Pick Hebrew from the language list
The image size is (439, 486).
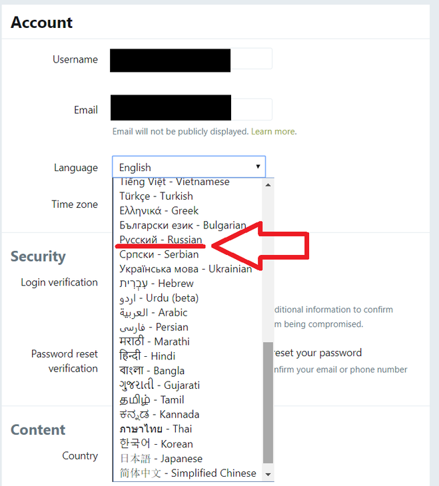click(x=159, y=284)
